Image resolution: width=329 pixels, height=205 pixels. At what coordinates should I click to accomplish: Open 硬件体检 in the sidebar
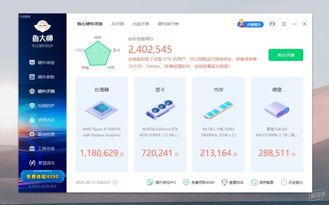click(x=42, y=63)
